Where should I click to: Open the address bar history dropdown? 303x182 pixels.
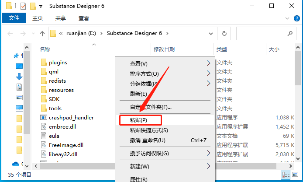211,34
